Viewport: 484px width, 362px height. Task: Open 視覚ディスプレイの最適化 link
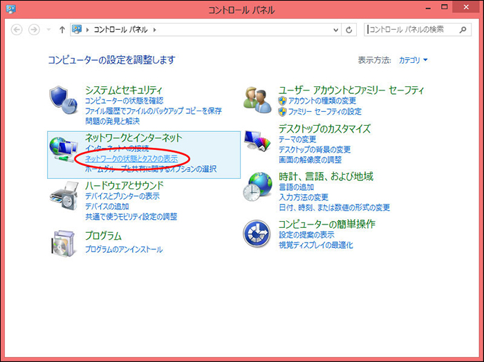316,245
